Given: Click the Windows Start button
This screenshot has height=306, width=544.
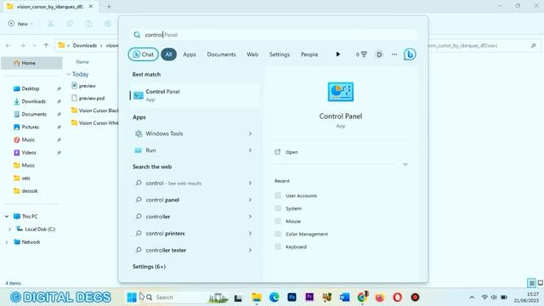Looking at the screenshot, I should point(132,297).
